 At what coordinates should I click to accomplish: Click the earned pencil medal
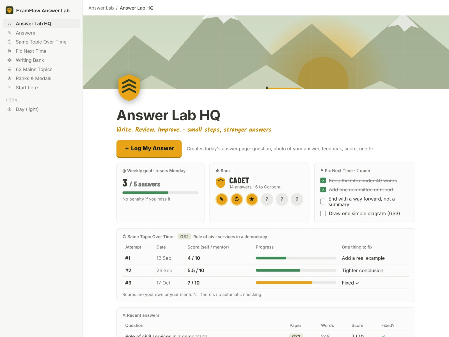(221, 199)
